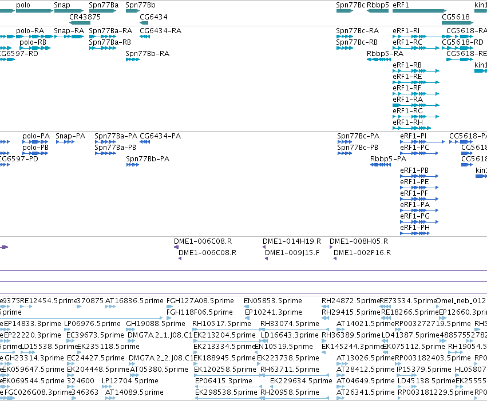Click the eRF1-PI protein
487x401 pixels.
point(422,142)
